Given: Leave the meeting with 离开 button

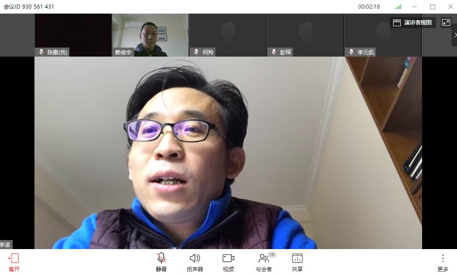Looking at the screenshot, I should [x=14, y=263].
